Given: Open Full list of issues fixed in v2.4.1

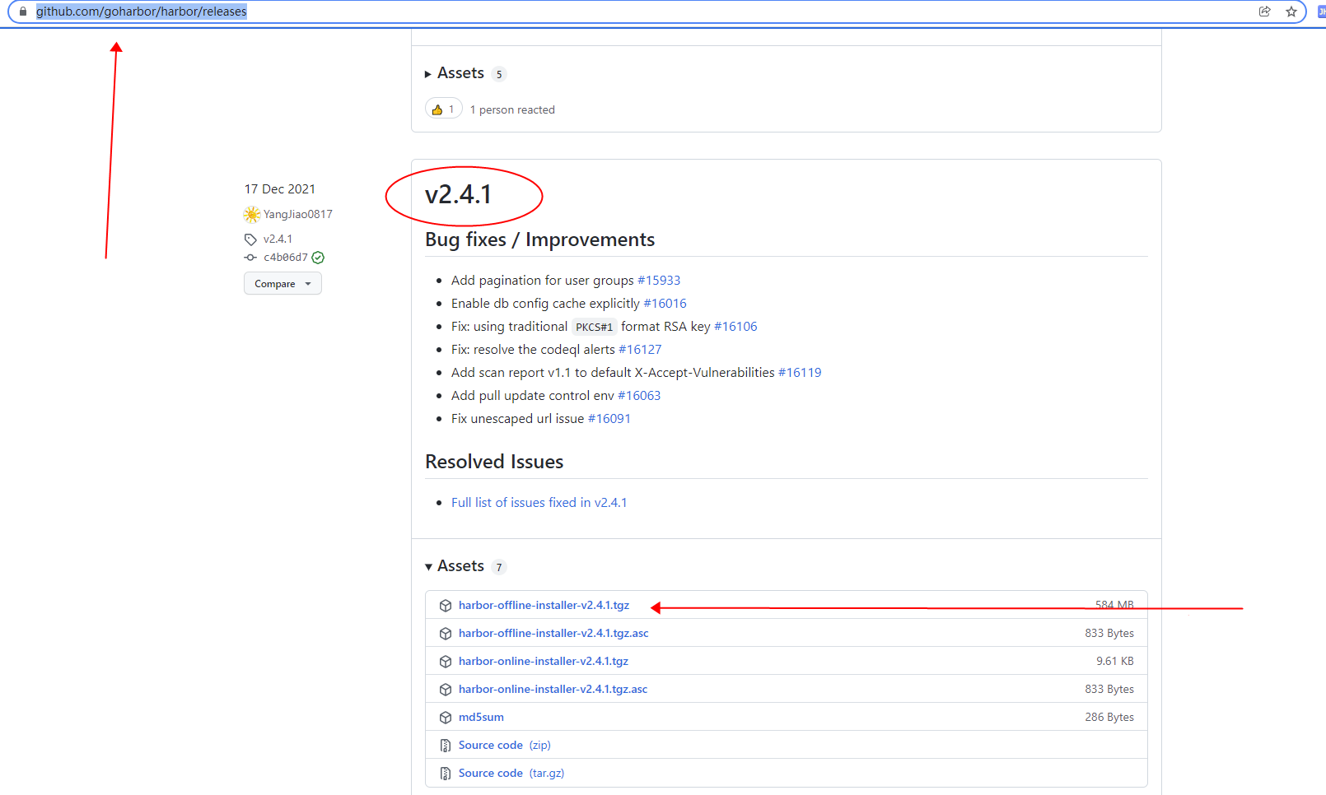Looking at the screenshot, I should click(x=539, y=503).
